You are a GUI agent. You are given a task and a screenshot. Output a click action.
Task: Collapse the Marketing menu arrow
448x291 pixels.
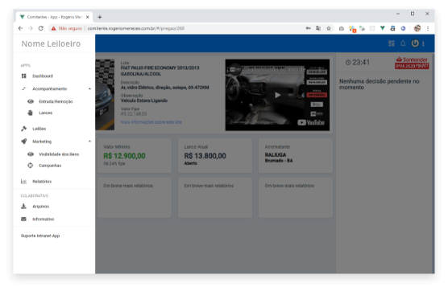click(x=89, y=141)
